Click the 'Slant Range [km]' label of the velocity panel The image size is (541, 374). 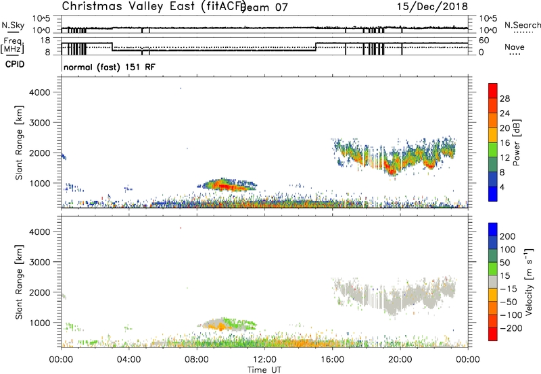(x=18, y=282)
